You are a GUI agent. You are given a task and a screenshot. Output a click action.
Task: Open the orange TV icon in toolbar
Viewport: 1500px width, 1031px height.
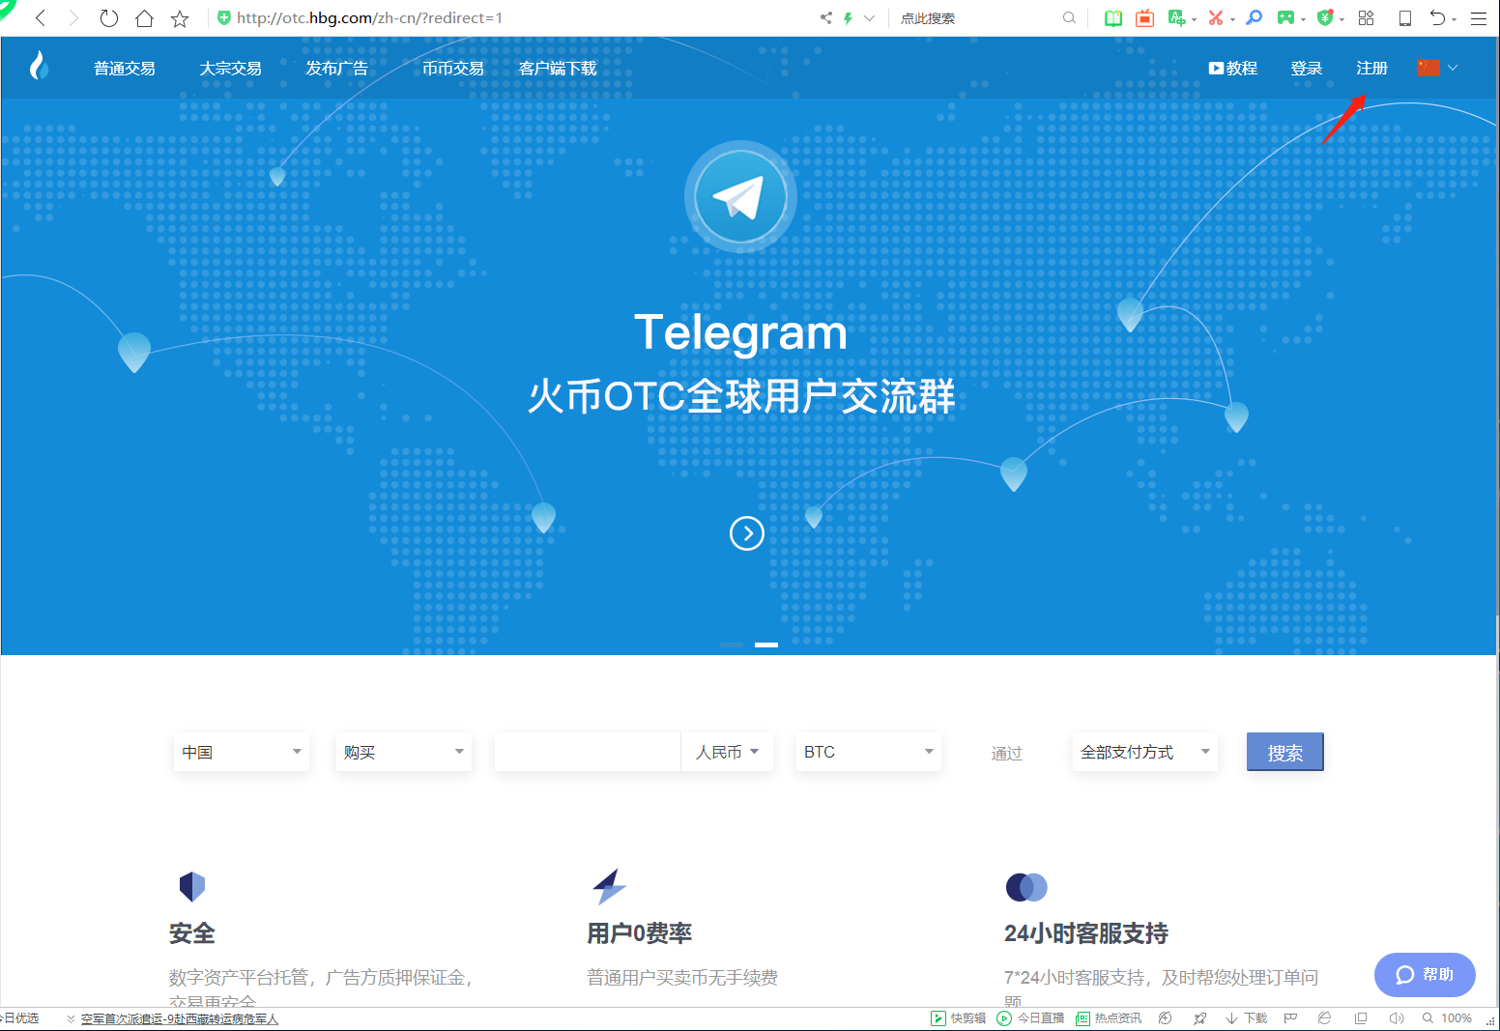pyautogui.click(x=1144, y=17)
